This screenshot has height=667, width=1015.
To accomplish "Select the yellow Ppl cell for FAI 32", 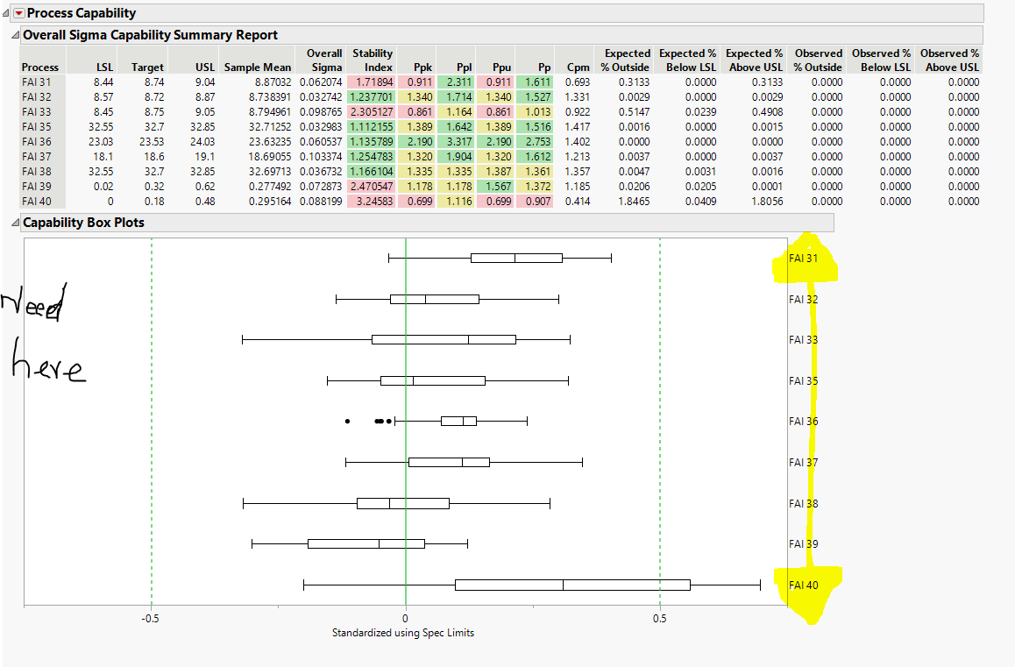I will tap(460, 96).
